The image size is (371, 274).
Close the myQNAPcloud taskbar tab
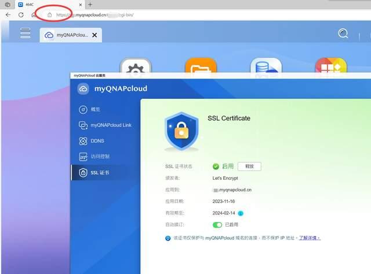[x=94, y=35]
